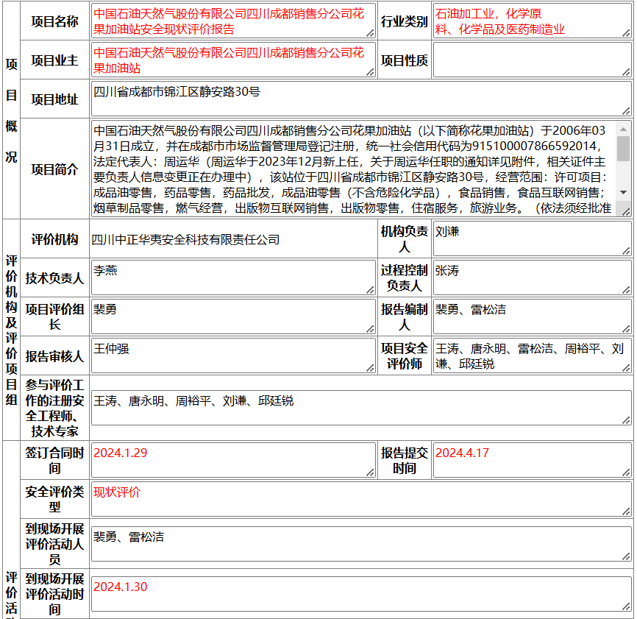Screen dimensions: 637x619
Task: Click the resize grip of 到现场开展评价活动人员 field
Action: pyautogui.click(x=627, y=557)
